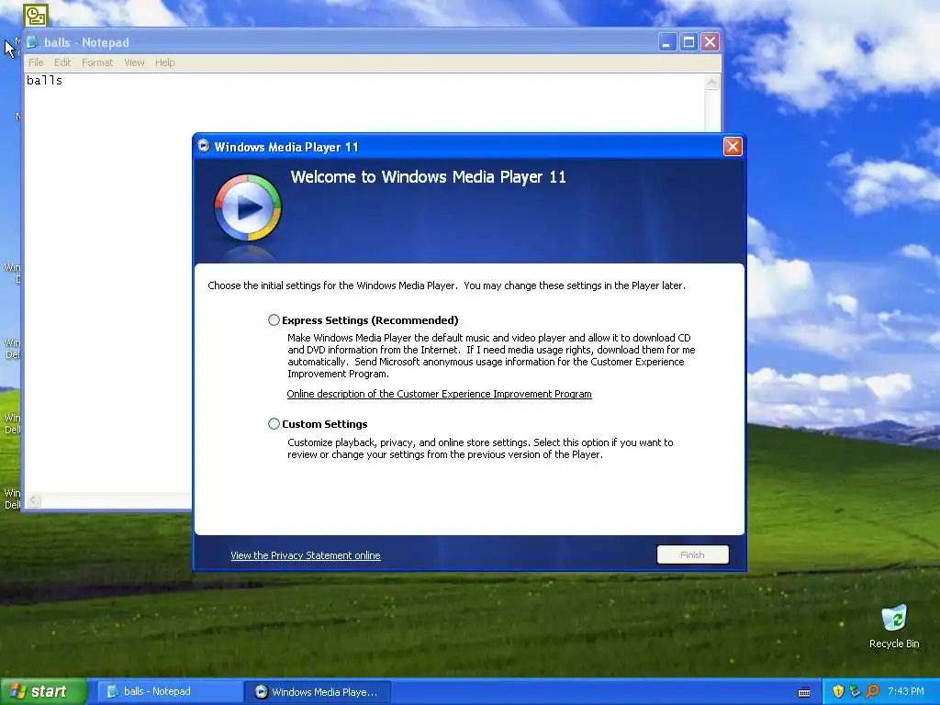Image resolution: width=940 pixels, height=705 pixels.
Task: Close the balls - Notepad window
Action: [711, 42]
